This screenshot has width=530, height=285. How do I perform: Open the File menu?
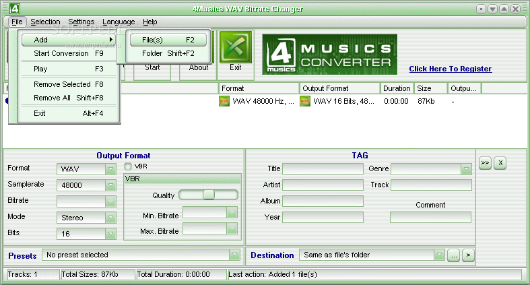17,22
